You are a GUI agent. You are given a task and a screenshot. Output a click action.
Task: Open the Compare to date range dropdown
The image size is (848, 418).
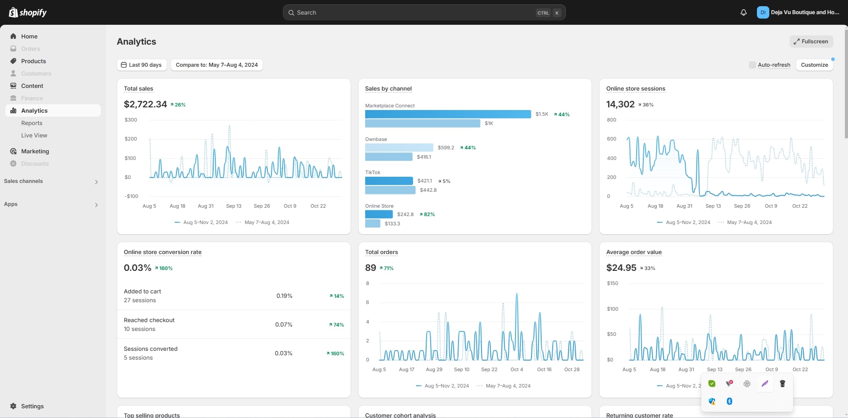217,65
